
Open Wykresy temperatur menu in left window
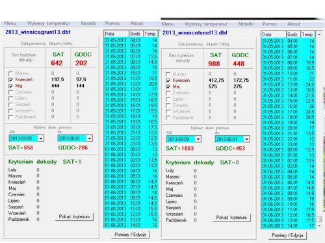click(x=49, y=23)
